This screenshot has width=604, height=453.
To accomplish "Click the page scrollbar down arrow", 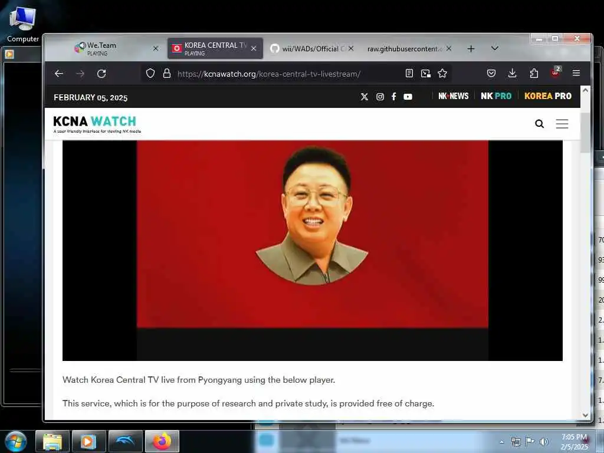I will point(586,415).
